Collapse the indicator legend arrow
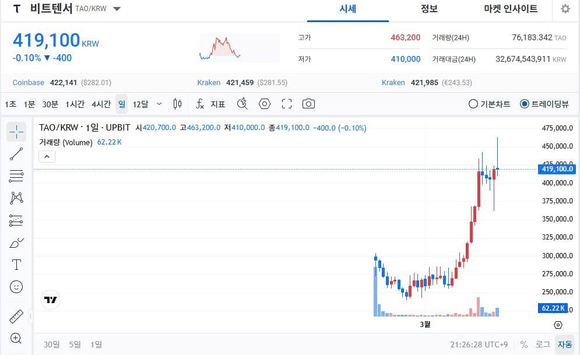This screenshot has width=580, height=355. pyautogui.click(x=47, y=156)
